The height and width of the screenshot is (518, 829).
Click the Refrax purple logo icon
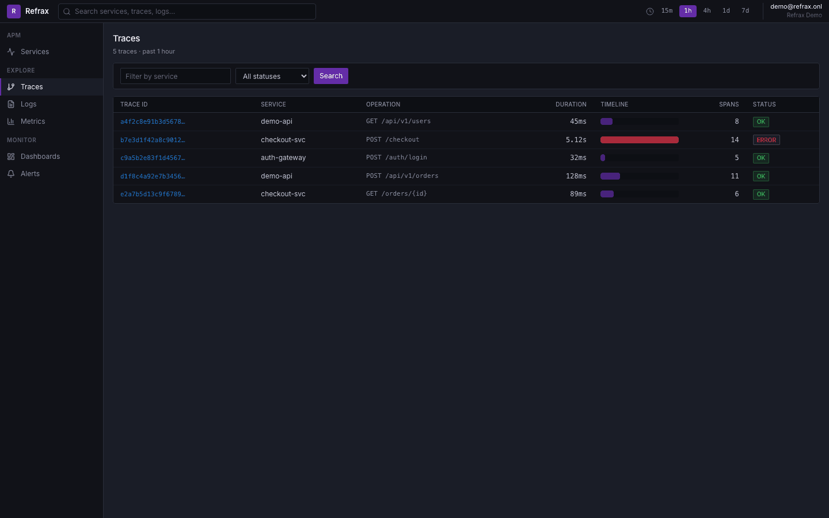[x=14, y=11]
